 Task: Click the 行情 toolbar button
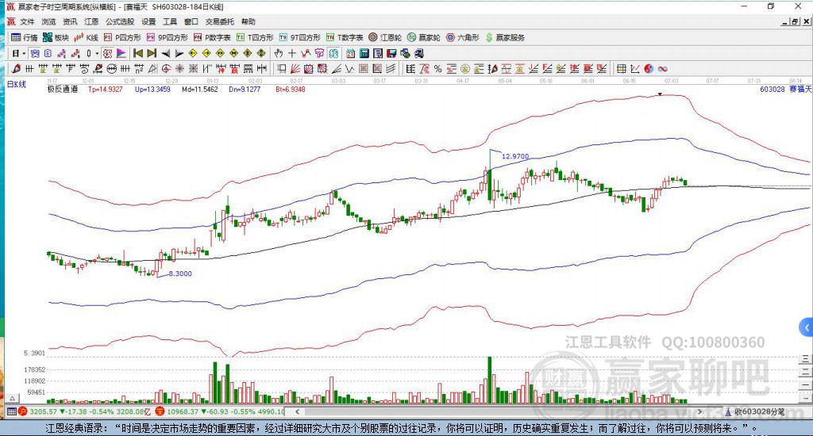pyautogui.click(x=25, y=37)
